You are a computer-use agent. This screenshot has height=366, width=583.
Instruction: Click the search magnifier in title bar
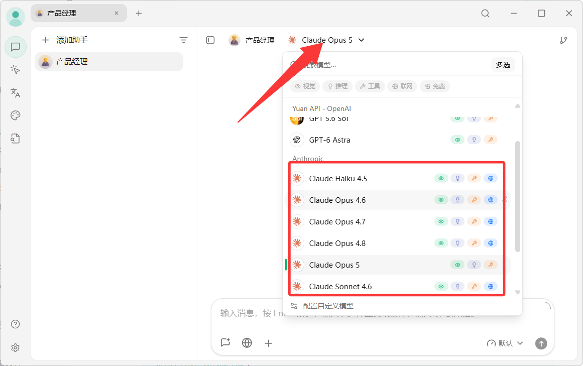click(485, 14)
